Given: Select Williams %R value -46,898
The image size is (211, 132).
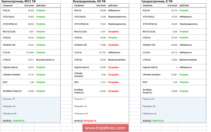Looking at the screenshot, I should (174, 45).
